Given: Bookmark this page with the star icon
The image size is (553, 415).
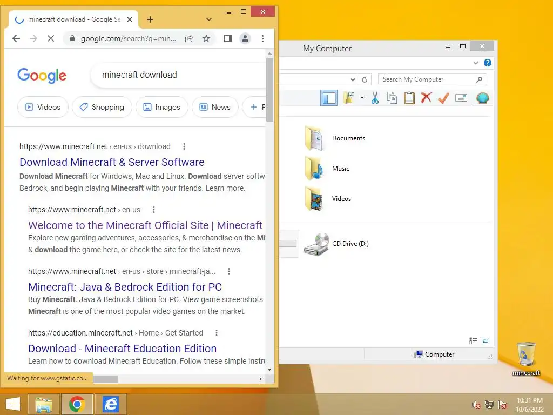Looking at the screenshot, I should pyautogui.click(x=206, y=39).
